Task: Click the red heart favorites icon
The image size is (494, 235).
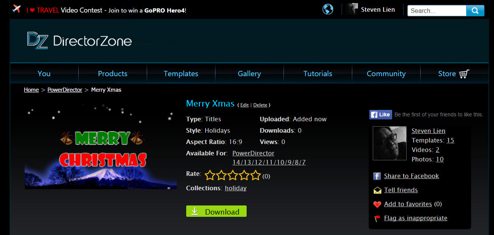Action: pyautogui.click(x=377, y=204)
